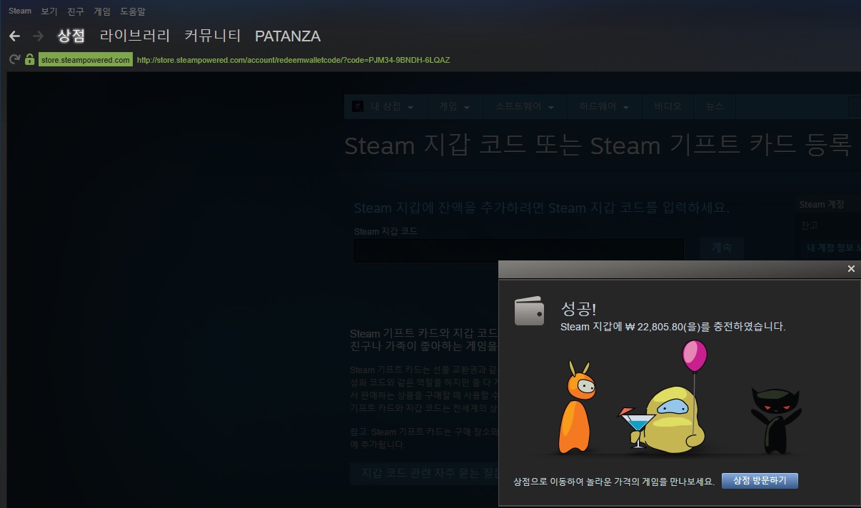Click the URL address bar text
861x508 pixels.
(x=293, y=60)
